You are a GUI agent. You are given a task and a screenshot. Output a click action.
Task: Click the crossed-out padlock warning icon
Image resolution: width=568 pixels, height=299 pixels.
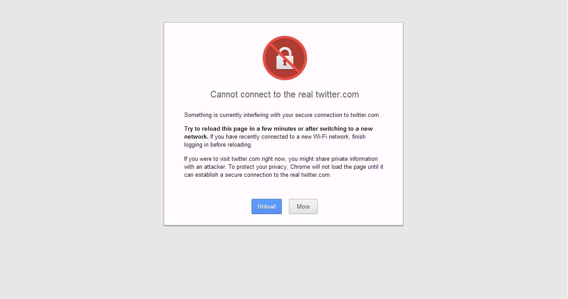[285, 58]
